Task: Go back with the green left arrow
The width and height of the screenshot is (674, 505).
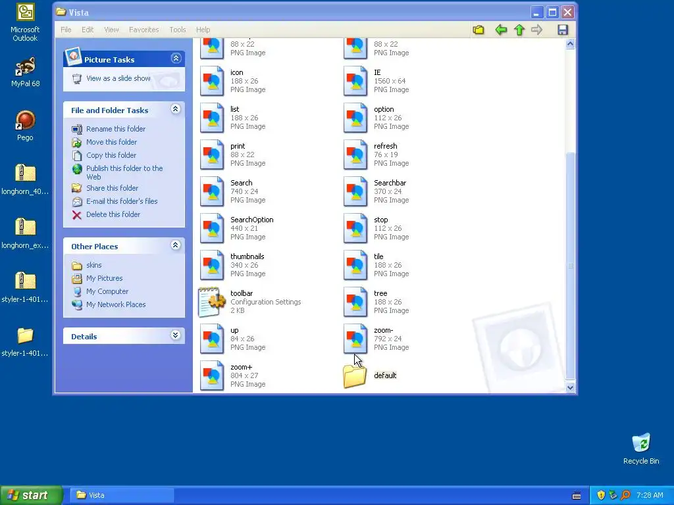Action: [x=501, y=30]
